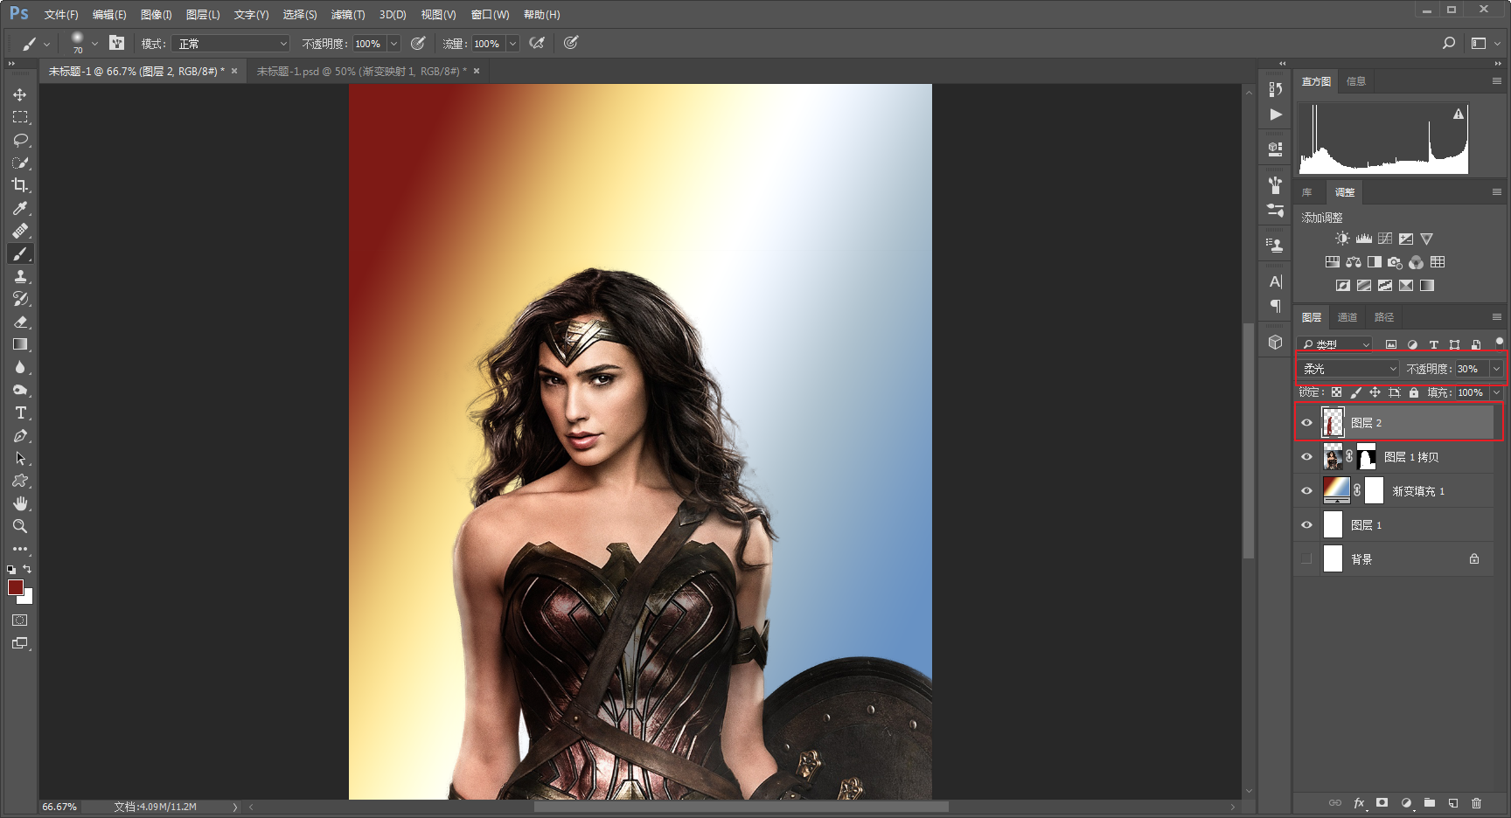Expand the 流量 flow slider arrow

click(513, 44)
